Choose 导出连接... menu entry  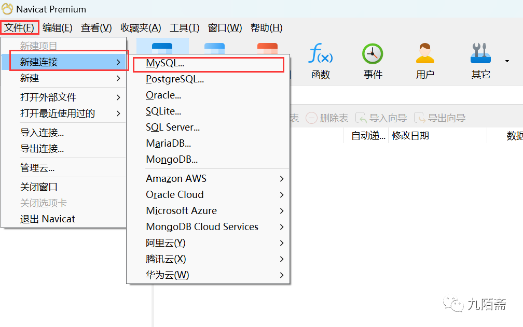tap(64, 149)
